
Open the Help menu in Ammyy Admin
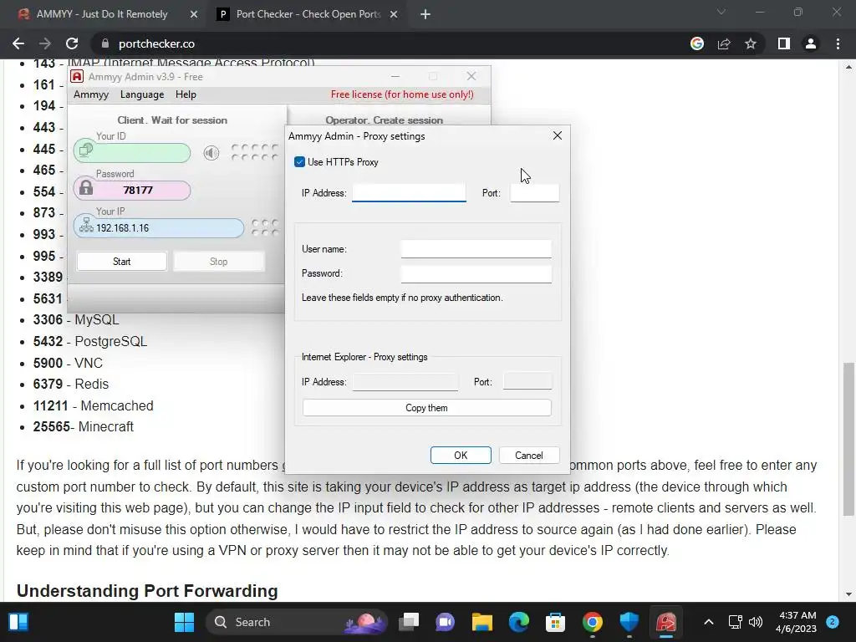(186, 94)
